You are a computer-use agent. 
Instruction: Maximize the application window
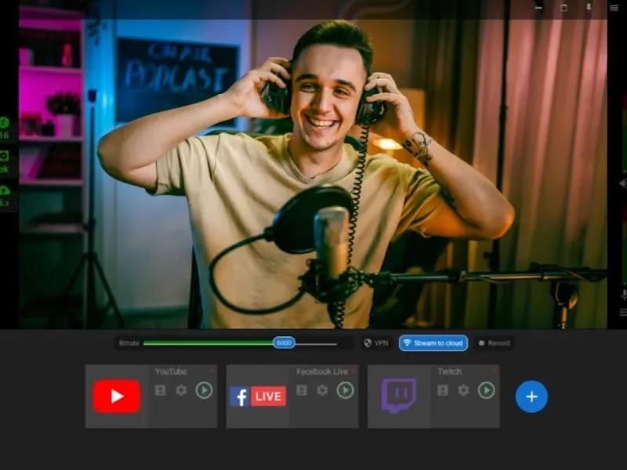[x=564, y=8]
